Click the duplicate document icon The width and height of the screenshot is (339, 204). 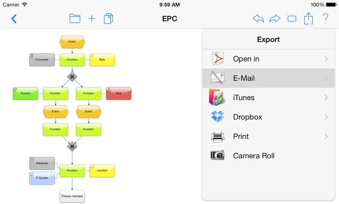pyautogui.click(x=108, y=18)
